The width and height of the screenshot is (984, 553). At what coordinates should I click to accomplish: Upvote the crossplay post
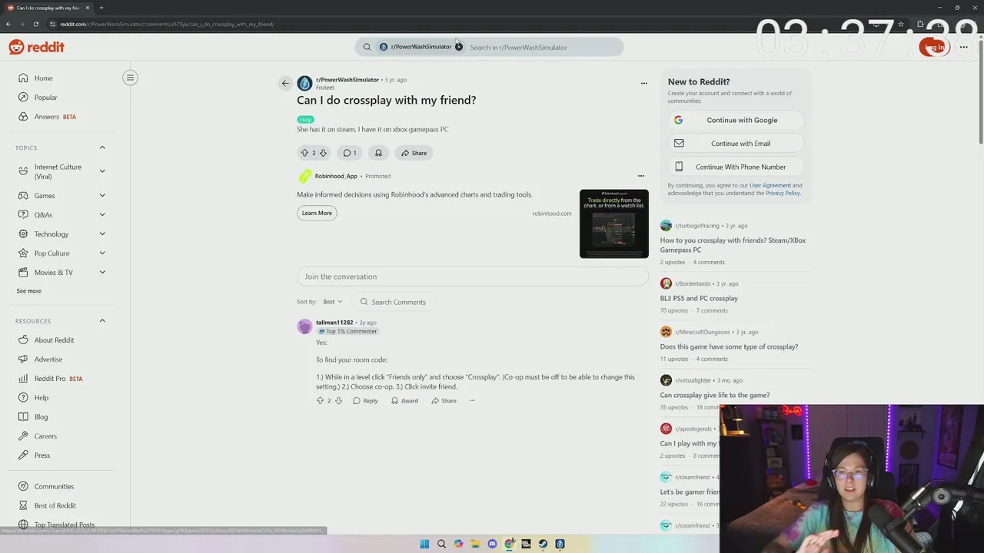[304, 153]
